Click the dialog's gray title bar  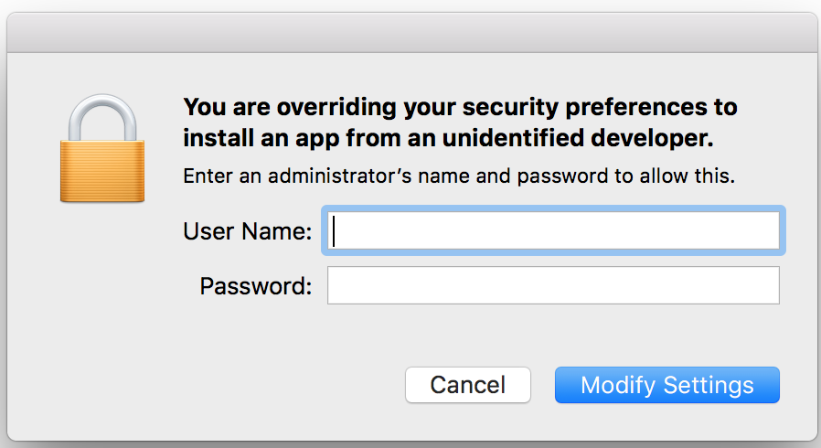412,32
